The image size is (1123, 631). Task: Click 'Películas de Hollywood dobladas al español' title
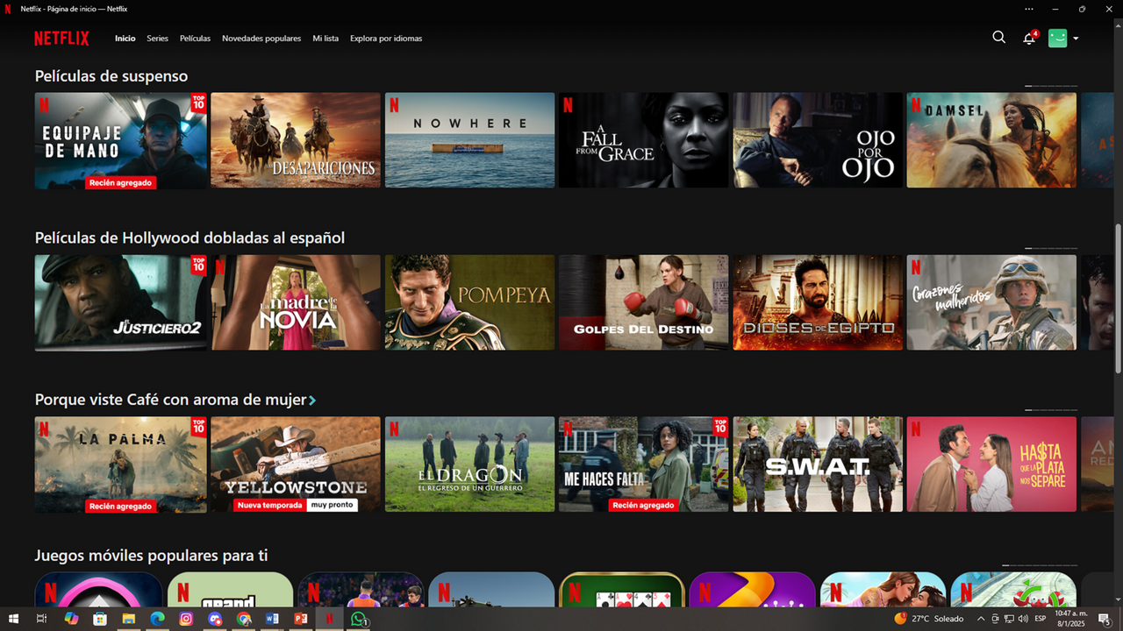pyautogui.click(x=190, y=238)
